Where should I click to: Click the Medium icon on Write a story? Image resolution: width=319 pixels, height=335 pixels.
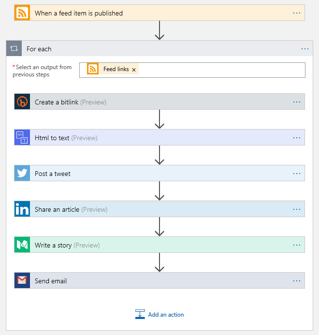coord(22,245)
